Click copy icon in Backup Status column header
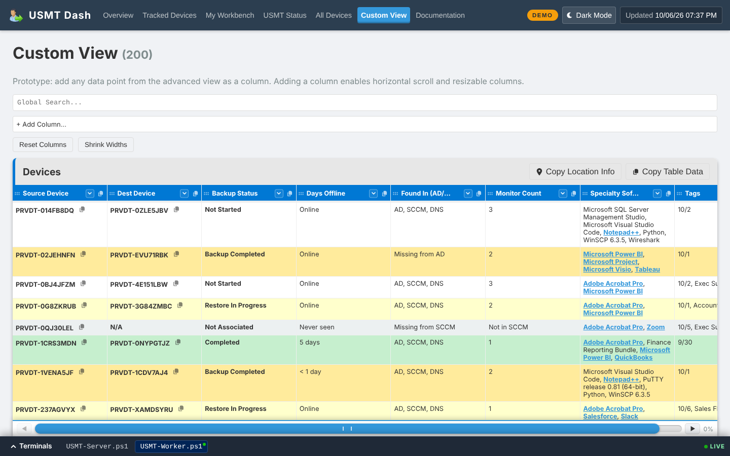The height and width of the screenshot is (456, 730). (x=290, y=194)
